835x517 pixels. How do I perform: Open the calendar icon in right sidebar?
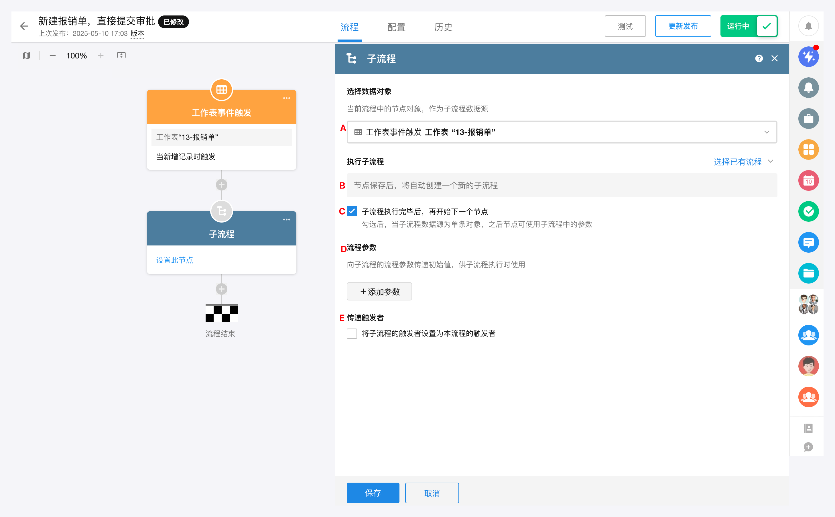coord(808,180)
